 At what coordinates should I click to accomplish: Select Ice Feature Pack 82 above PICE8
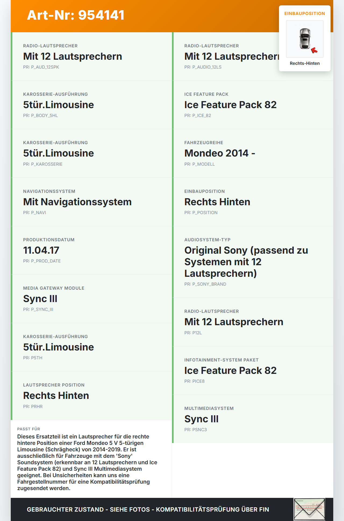pos(230,370)
